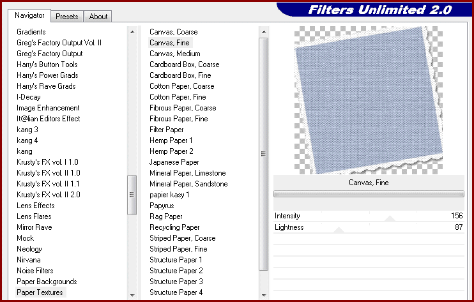This screenshot has height=302, width=474.
Task: Select Harry's Rave Grads category
Action: point(46,86)
